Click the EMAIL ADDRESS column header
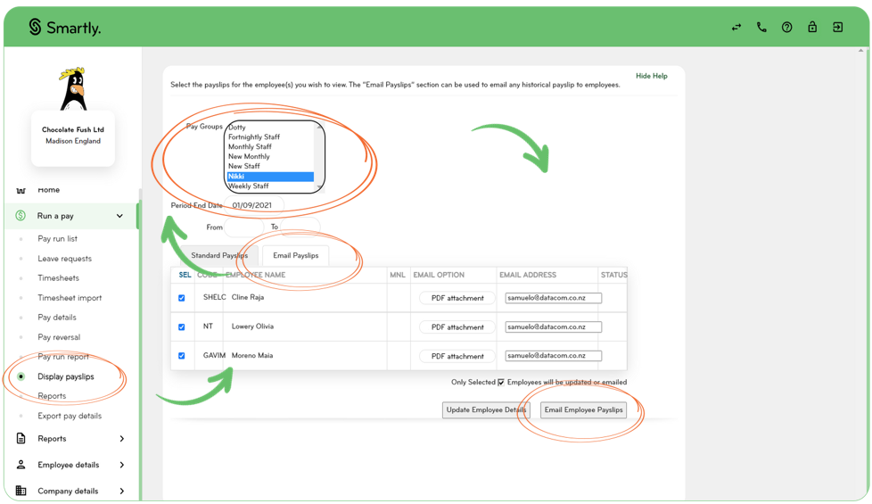The width and height of the screenshot is (872, 504). pos(528,275)
